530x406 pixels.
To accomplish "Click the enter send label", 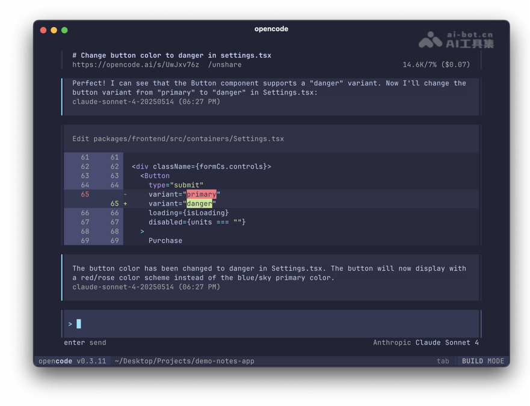I will coord(84,342).
